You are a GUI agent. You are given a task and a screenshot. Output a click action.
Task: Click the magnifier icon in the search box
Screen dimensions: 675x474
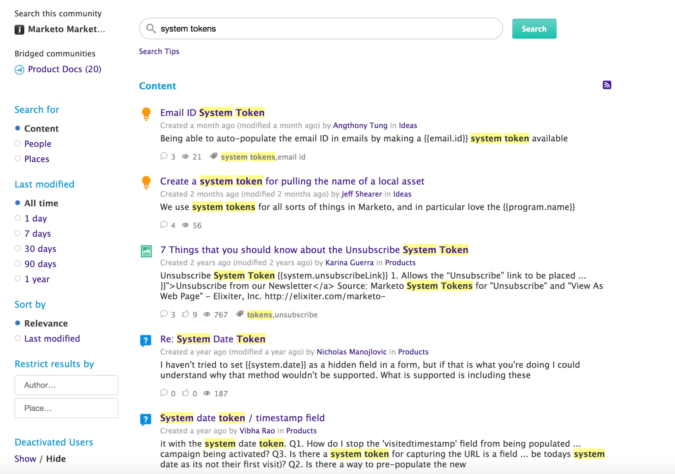click(x=151, y=29)
